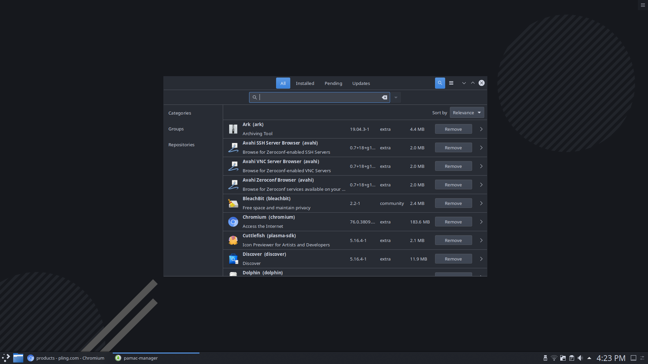
Task: Open the search history dropdown arrow
Action: pos(396,97)
